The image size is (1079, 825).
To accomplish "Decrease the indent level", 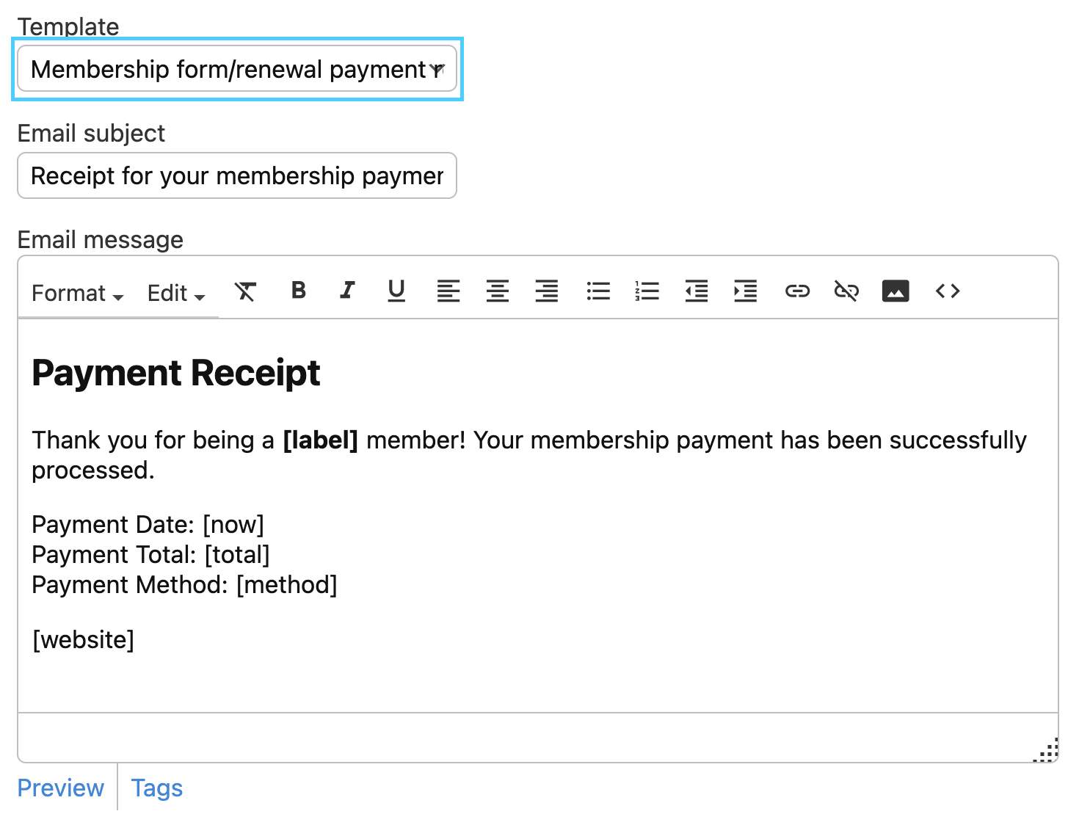I will [x=697, y=291].
